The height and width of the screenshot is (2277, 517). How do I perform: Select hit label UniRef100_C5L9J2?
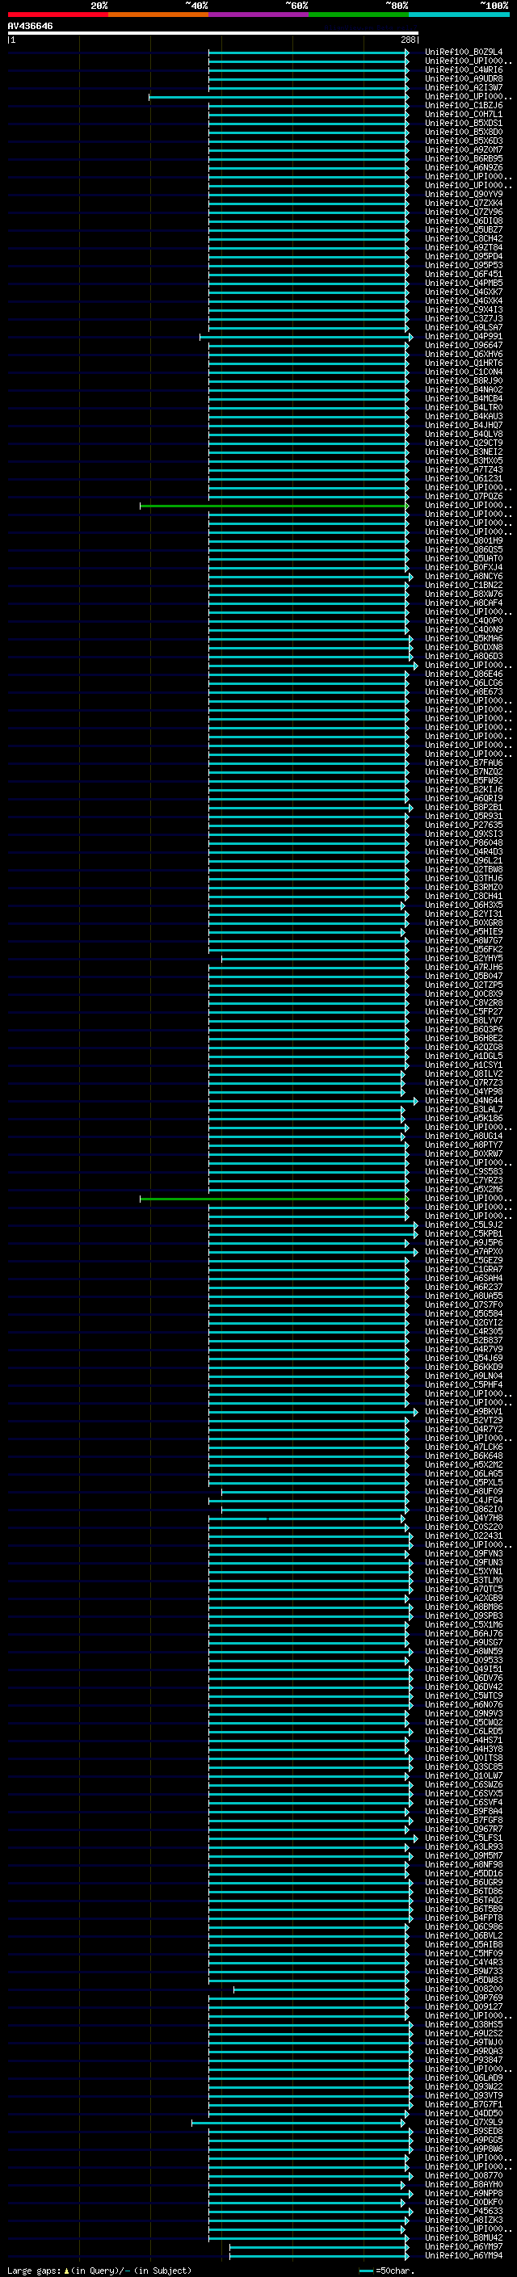tap(464, 1225)
